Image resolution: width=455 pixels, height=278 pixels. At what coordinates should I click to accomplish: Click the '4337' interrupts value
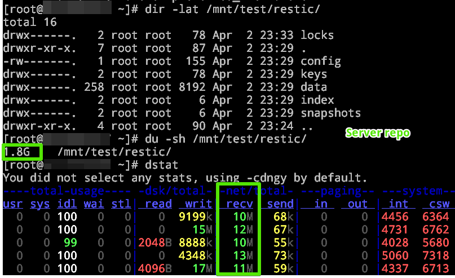[x=395, y=269]
